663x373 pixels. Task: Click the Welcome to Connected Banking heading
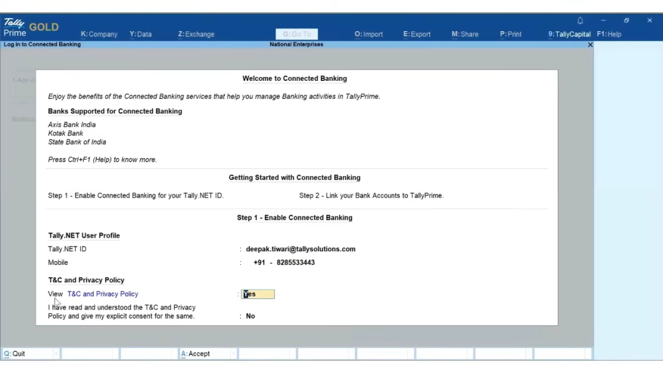295,78
